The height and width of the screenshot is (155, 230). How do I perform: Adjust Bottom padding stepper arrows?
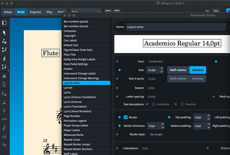click(x=209, y=126)
